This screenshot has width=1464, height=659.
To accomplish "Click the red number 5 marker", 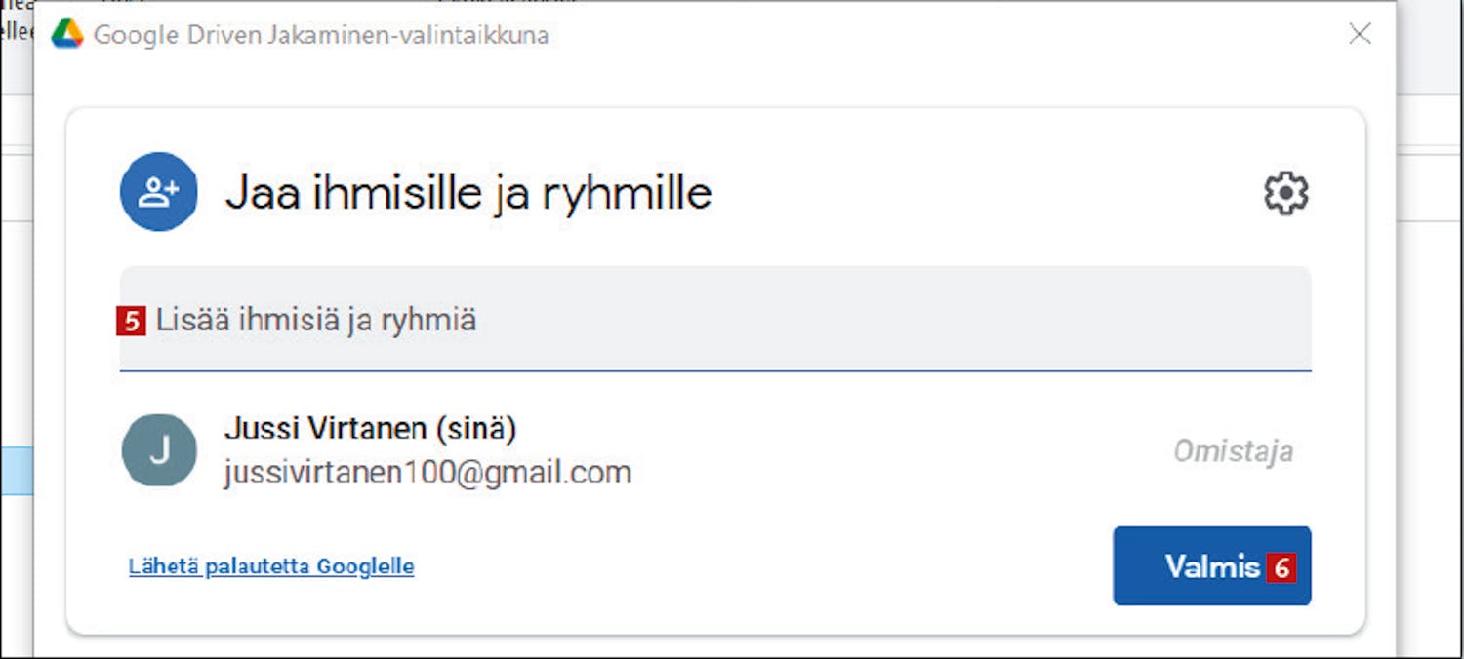I will [x=131, y=321].
